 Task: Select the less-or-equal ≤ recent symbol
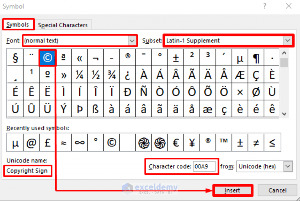click(x=272, y=143)
